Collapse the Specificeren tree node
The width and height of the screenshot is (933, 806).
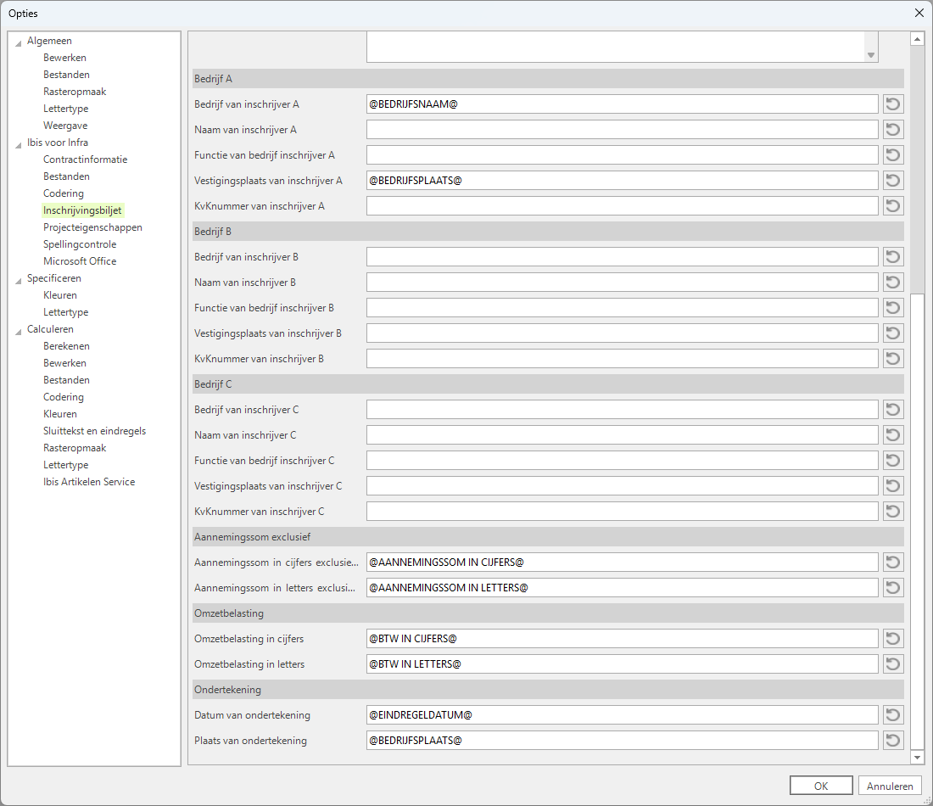point(19,279)
